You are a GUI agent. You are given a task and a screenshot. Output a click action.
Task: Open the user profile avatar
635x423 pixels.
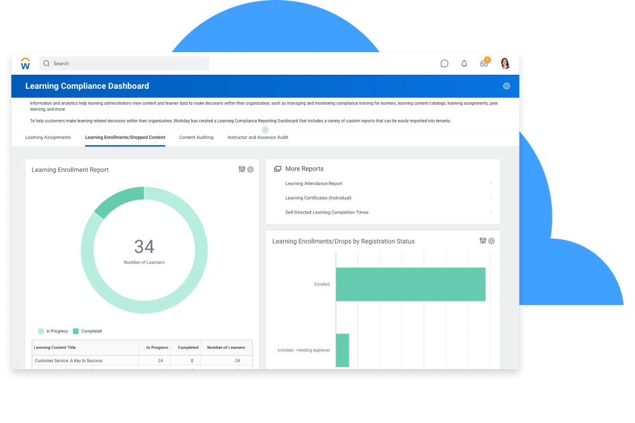coord(505,63)
